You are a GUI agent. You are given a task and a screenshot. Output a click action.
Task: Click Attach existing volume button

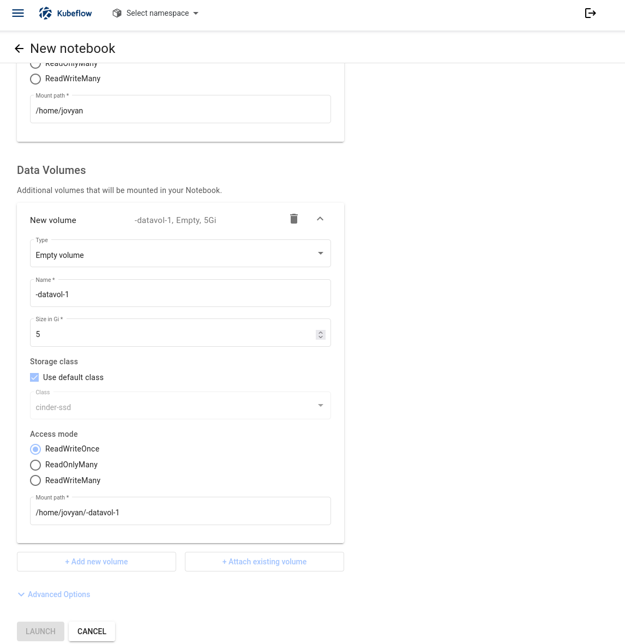(x=265, y=562)
